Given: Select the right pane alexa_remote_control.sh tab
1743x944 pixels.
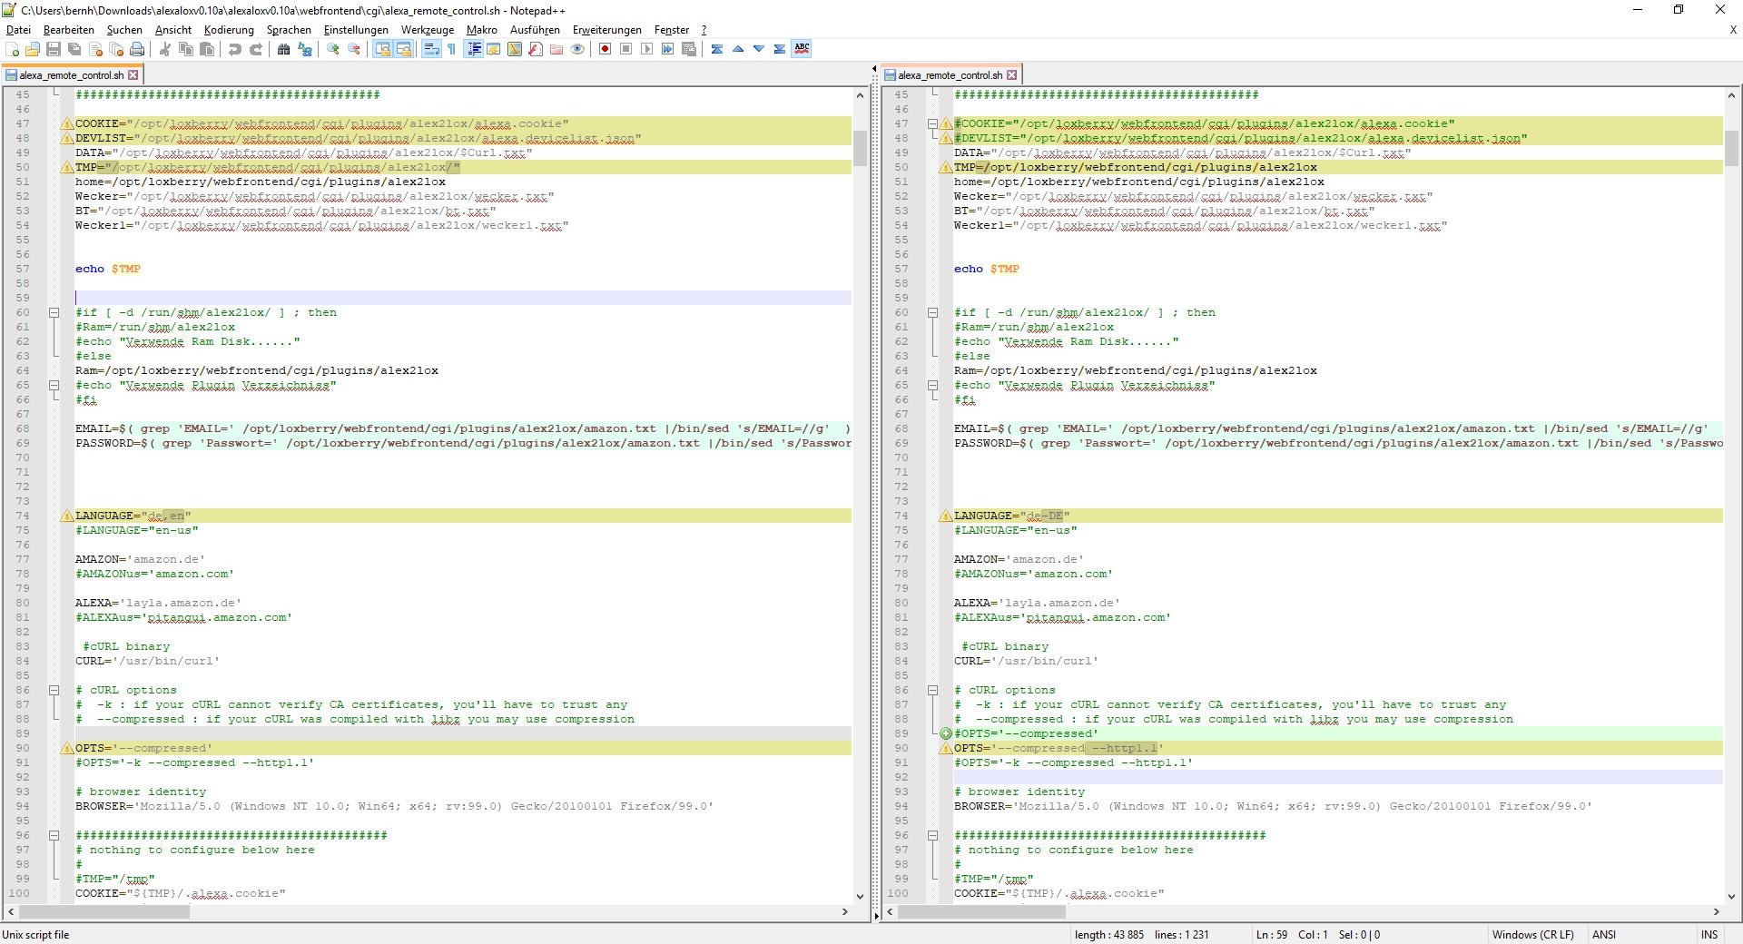Looking at the screenshot, I should (x=950, y=75).
